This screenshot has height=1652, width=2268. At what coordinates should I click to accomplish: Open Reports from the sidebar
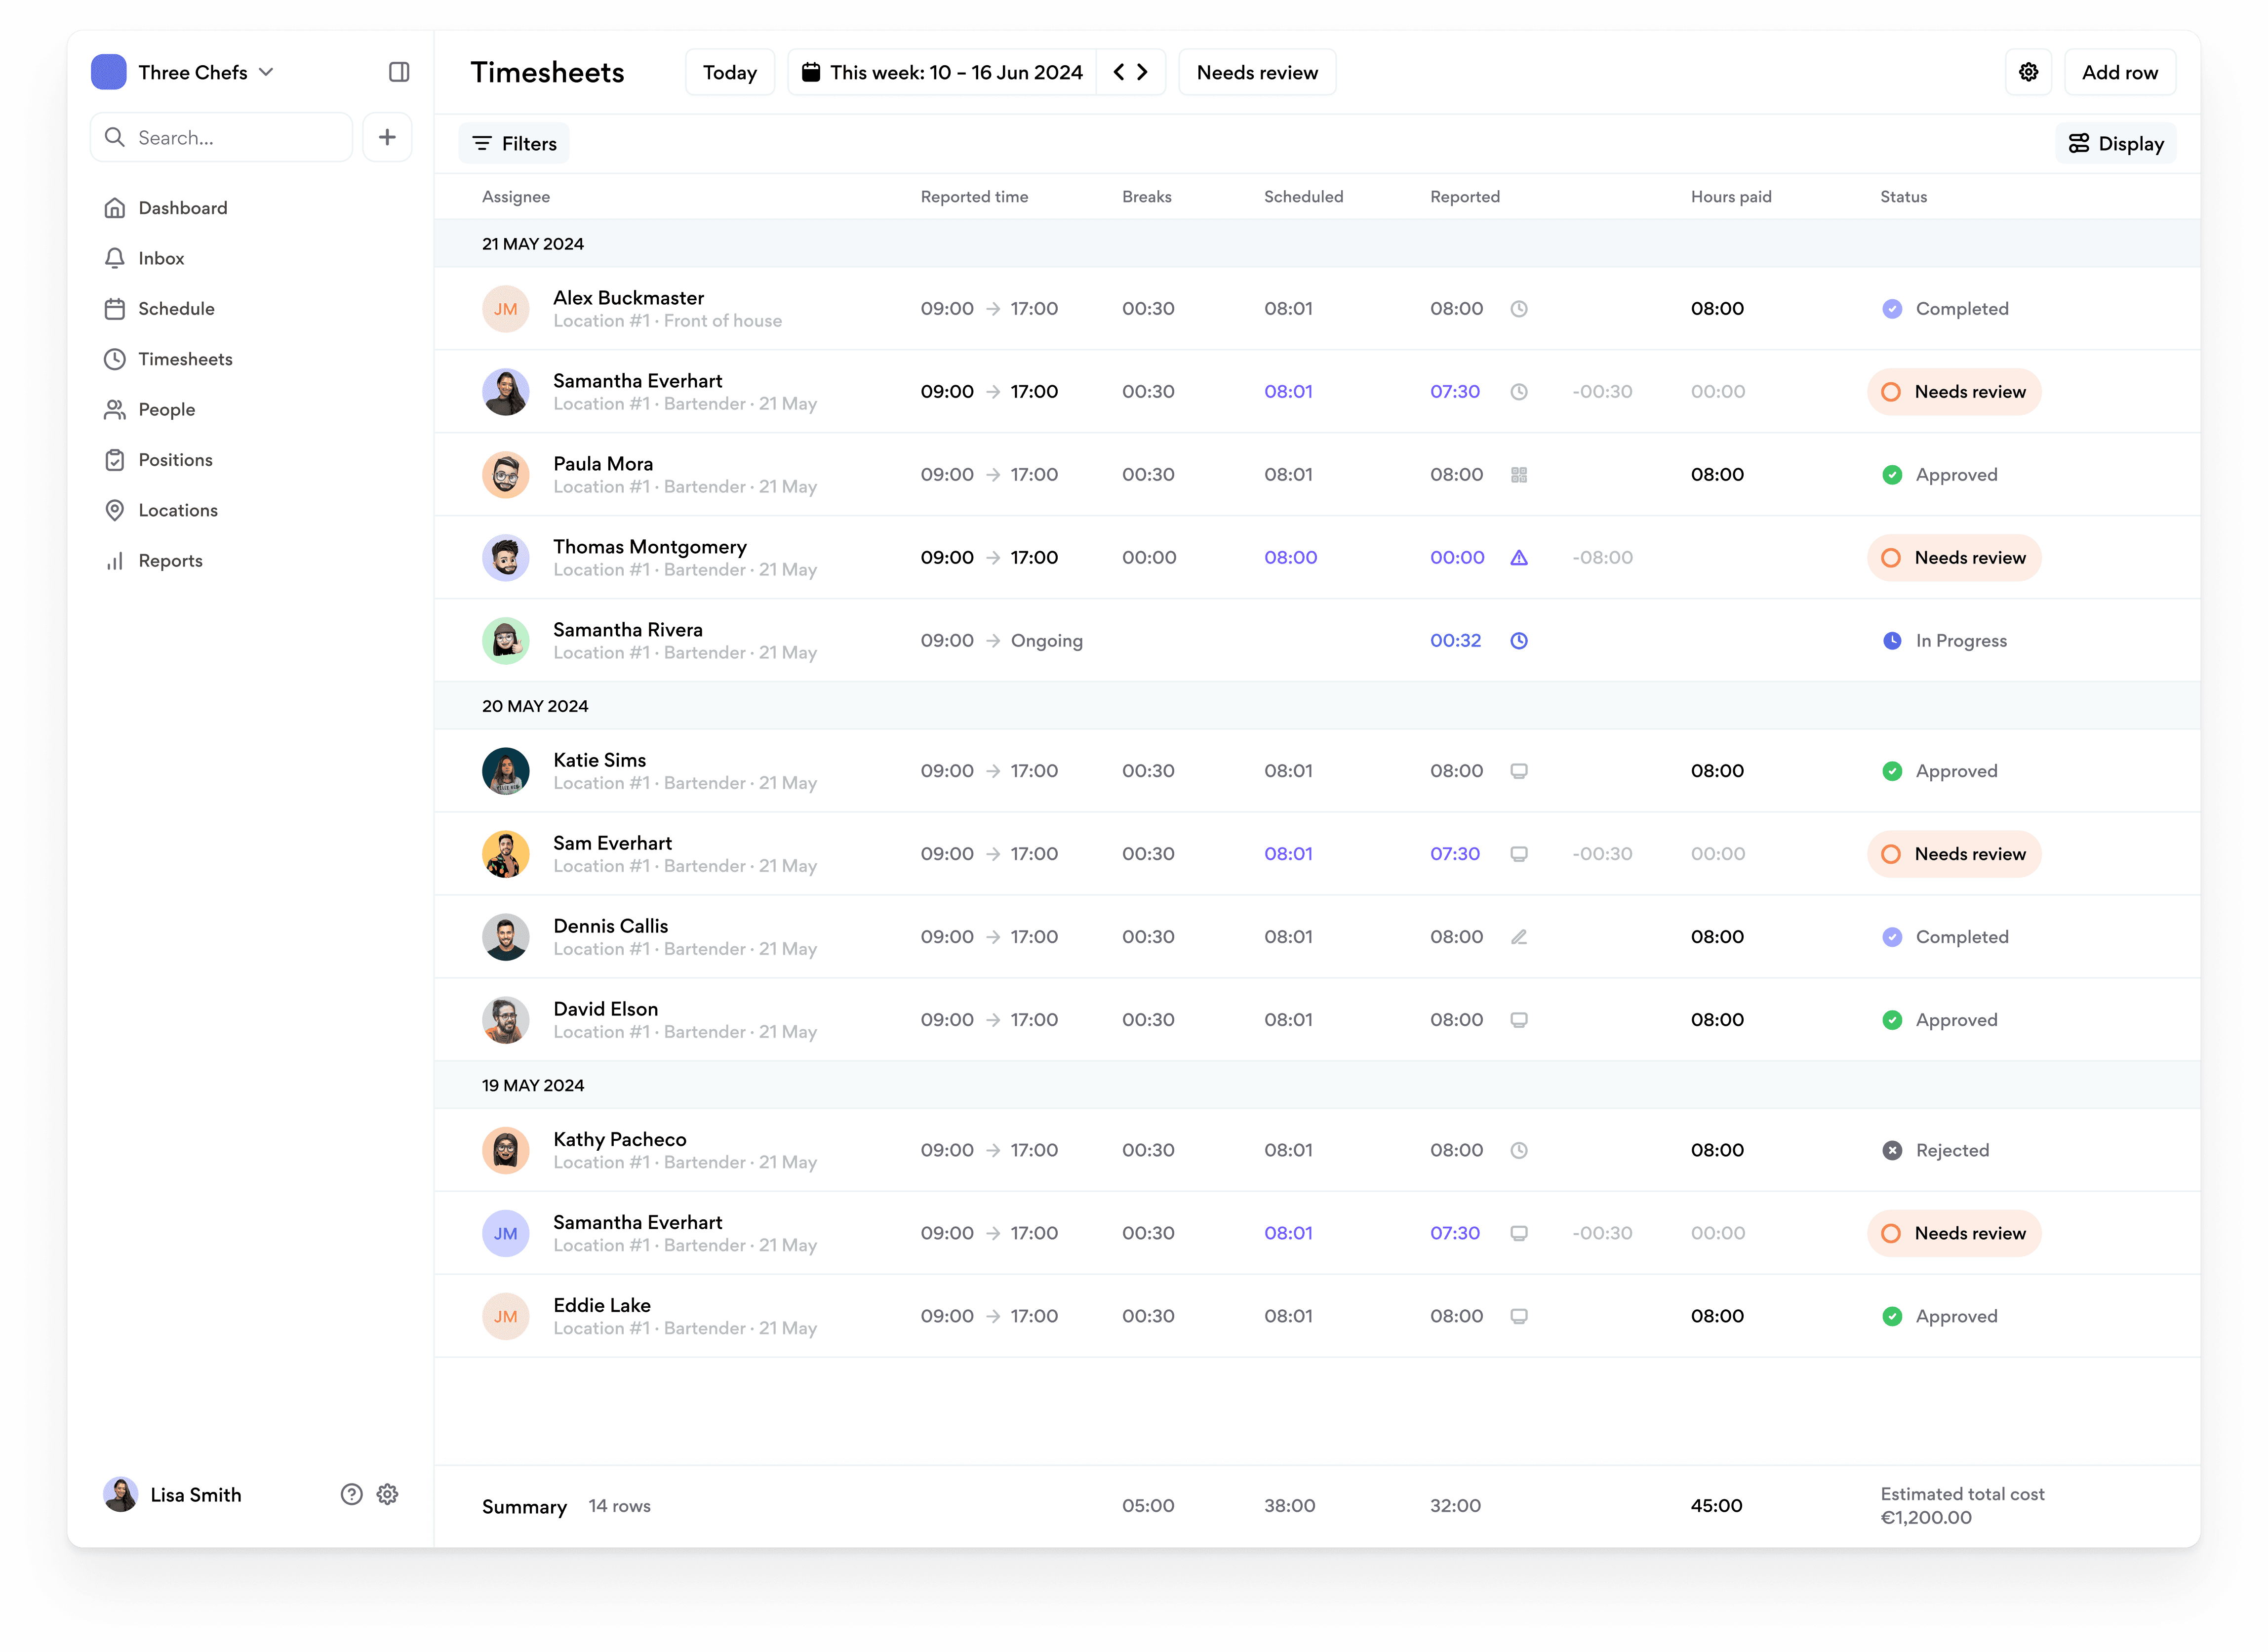[x=170, y=561]
